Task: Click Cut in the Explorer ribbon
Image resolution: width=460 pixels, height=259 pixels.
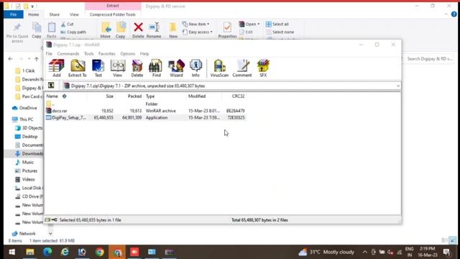Action: (x=67, y=24)
